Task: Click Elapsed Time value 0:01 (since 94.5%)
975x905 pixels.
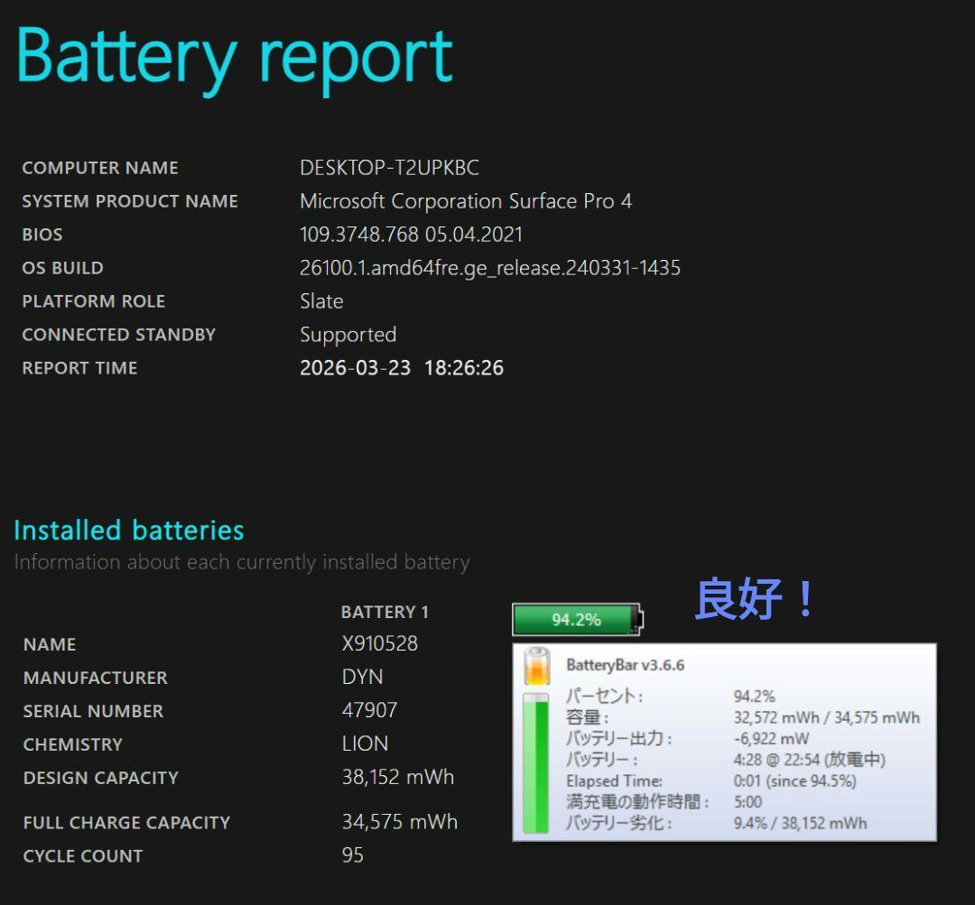Action: click(x=794, y=780)
